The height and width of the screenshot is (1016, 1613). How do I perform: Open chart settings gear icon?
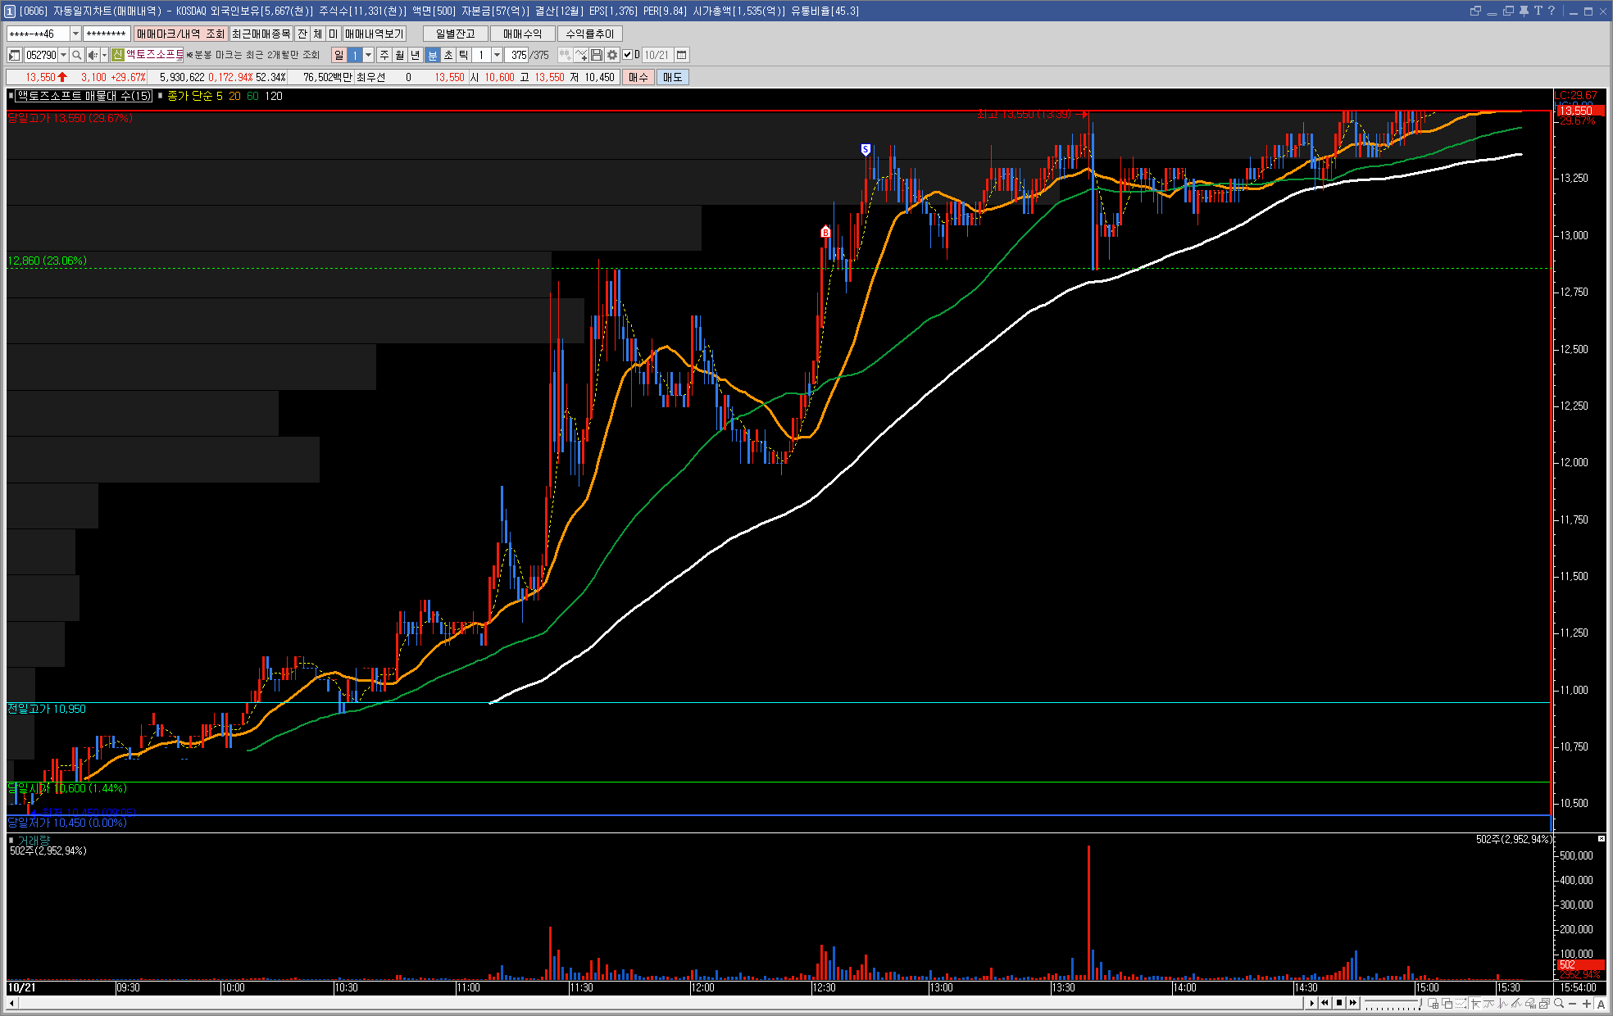tap(612, 55)
